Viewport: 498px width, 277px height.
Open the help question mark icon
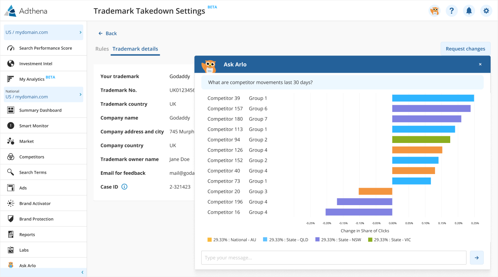[x=451, y=11]
